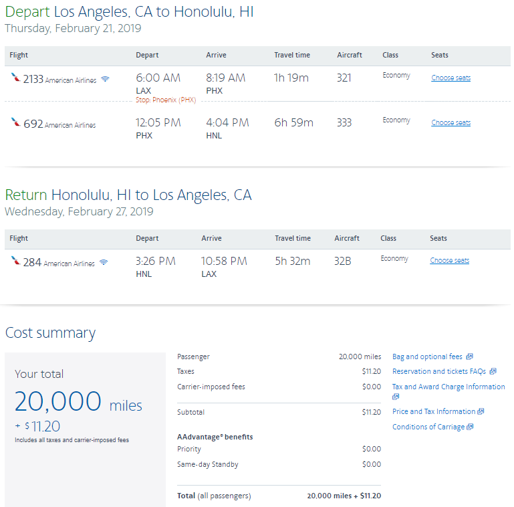View the Price and Tax Information link
Image resolution: width=514 pixels, height=507 pixels.
[434, 411]
